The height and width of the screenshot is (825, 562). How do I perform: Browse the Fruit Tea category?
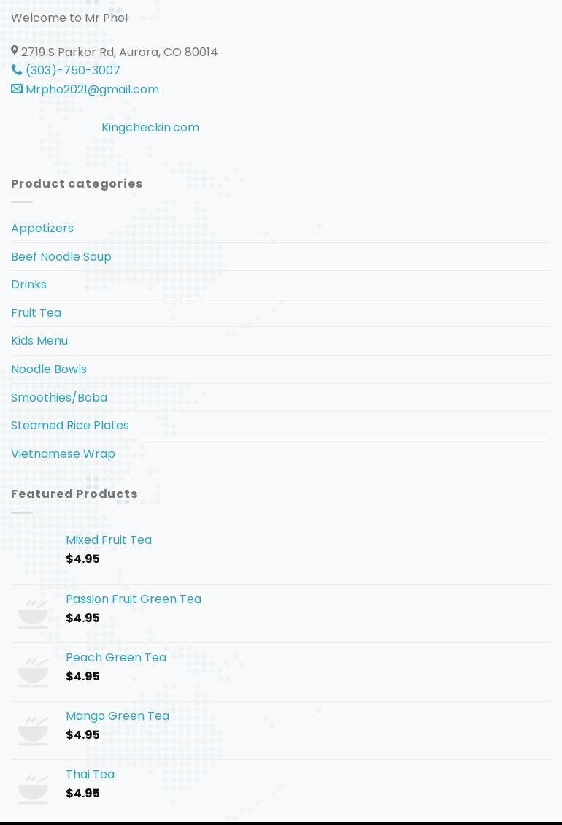tap(36, 312)
